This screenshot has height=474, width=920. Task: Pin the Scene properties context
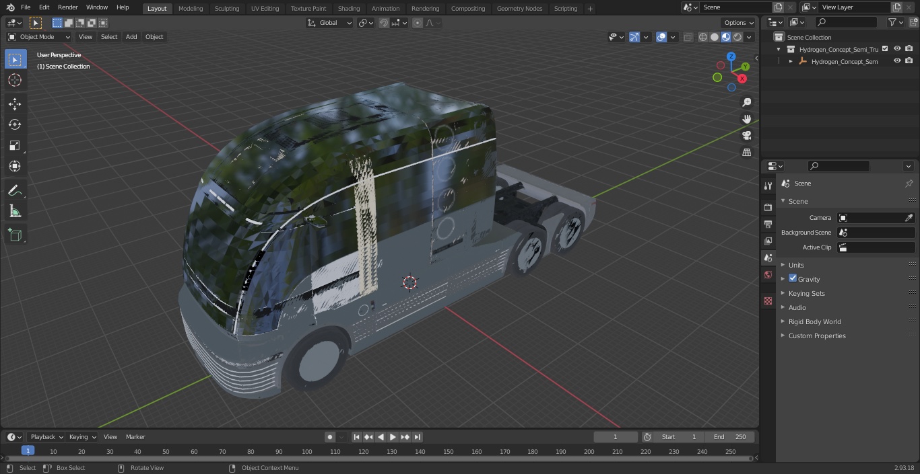click(909, 184)
